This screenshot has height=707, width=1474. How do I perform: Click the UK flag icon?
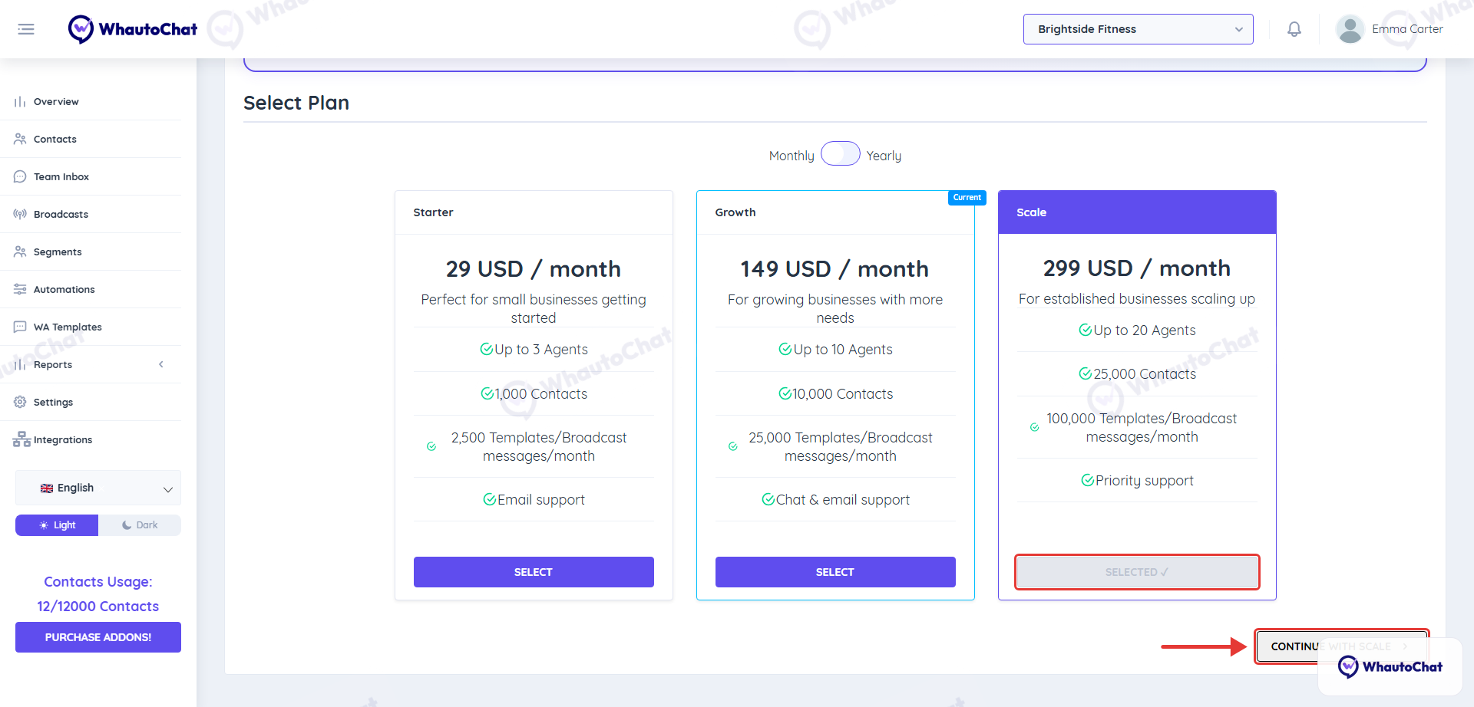point(47,488)
